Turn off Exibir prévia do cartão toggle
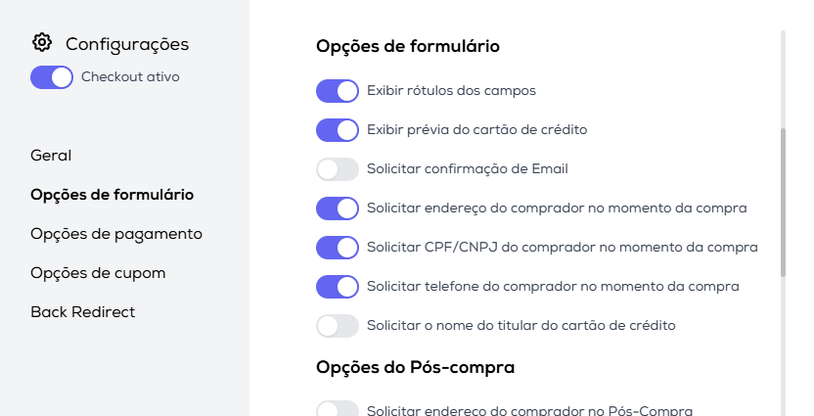 point(338,130)
